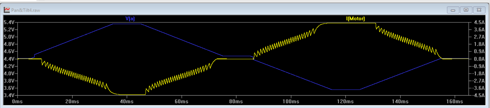The image size is (490, 108).
Task: Click the 0.9A right axis label
Action: (479, 51)
